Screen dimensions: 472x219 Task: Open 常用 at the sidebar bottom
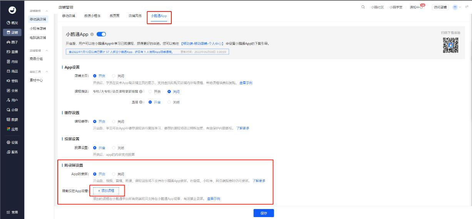(12, 212)
